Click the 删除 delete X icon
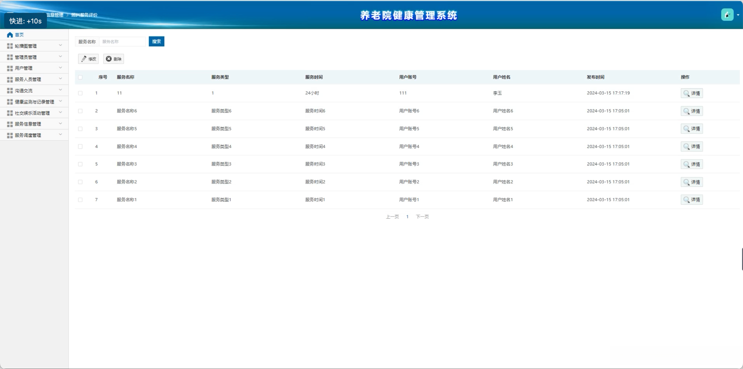 click(109, 59)
